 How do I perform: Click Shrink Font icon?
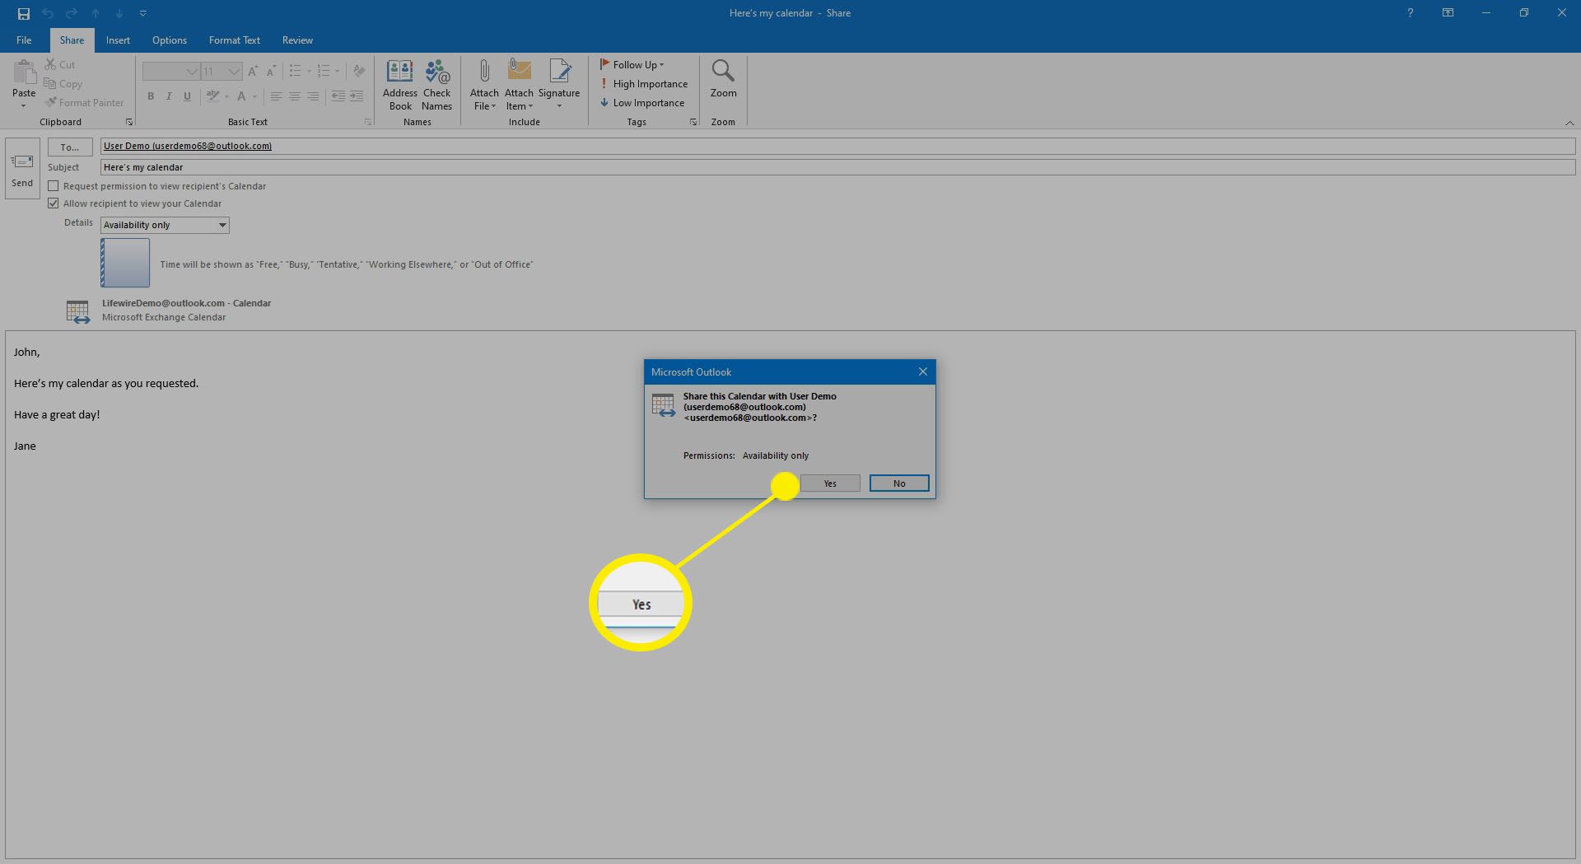(x=271, y=72)
